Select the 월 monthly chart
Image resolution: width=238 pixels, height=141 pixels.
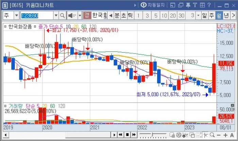pyautogui.click(x=219, y=16)
